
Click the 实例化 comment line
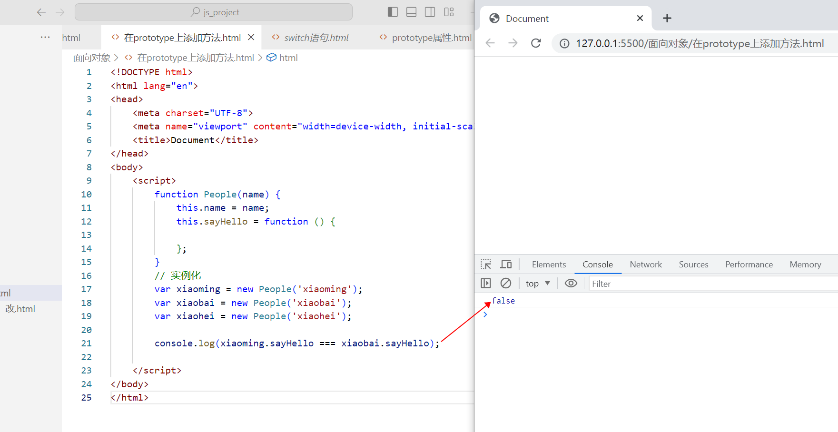tap(177, 275)
